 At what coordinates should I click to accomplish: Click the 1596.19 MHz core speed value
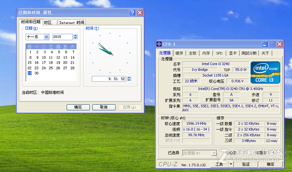[196, 123]
